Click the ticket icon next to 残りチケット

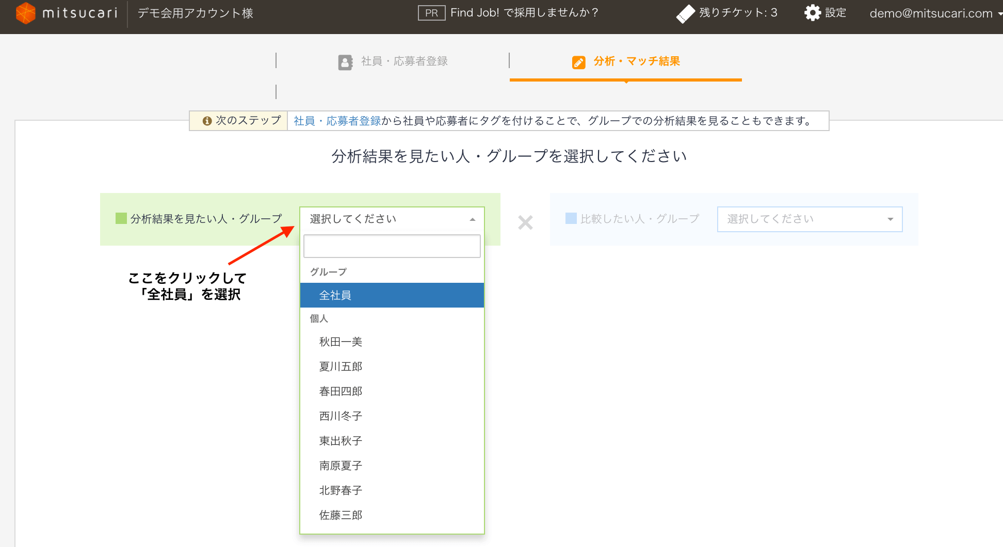click(x=685, y=13)
